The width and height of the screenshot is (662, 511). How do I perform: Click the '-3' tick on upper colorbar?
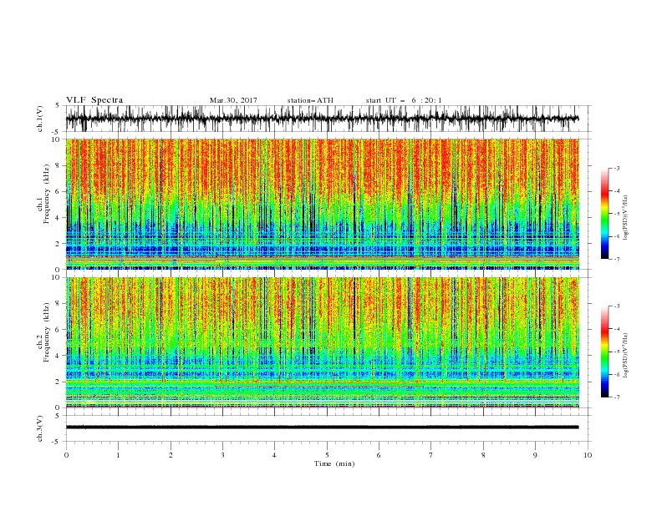(x=617, y=168)
